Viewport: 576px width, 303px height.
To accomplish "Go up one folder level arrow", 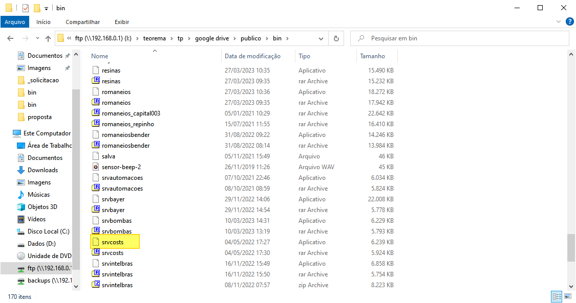I will click(48, 38).
